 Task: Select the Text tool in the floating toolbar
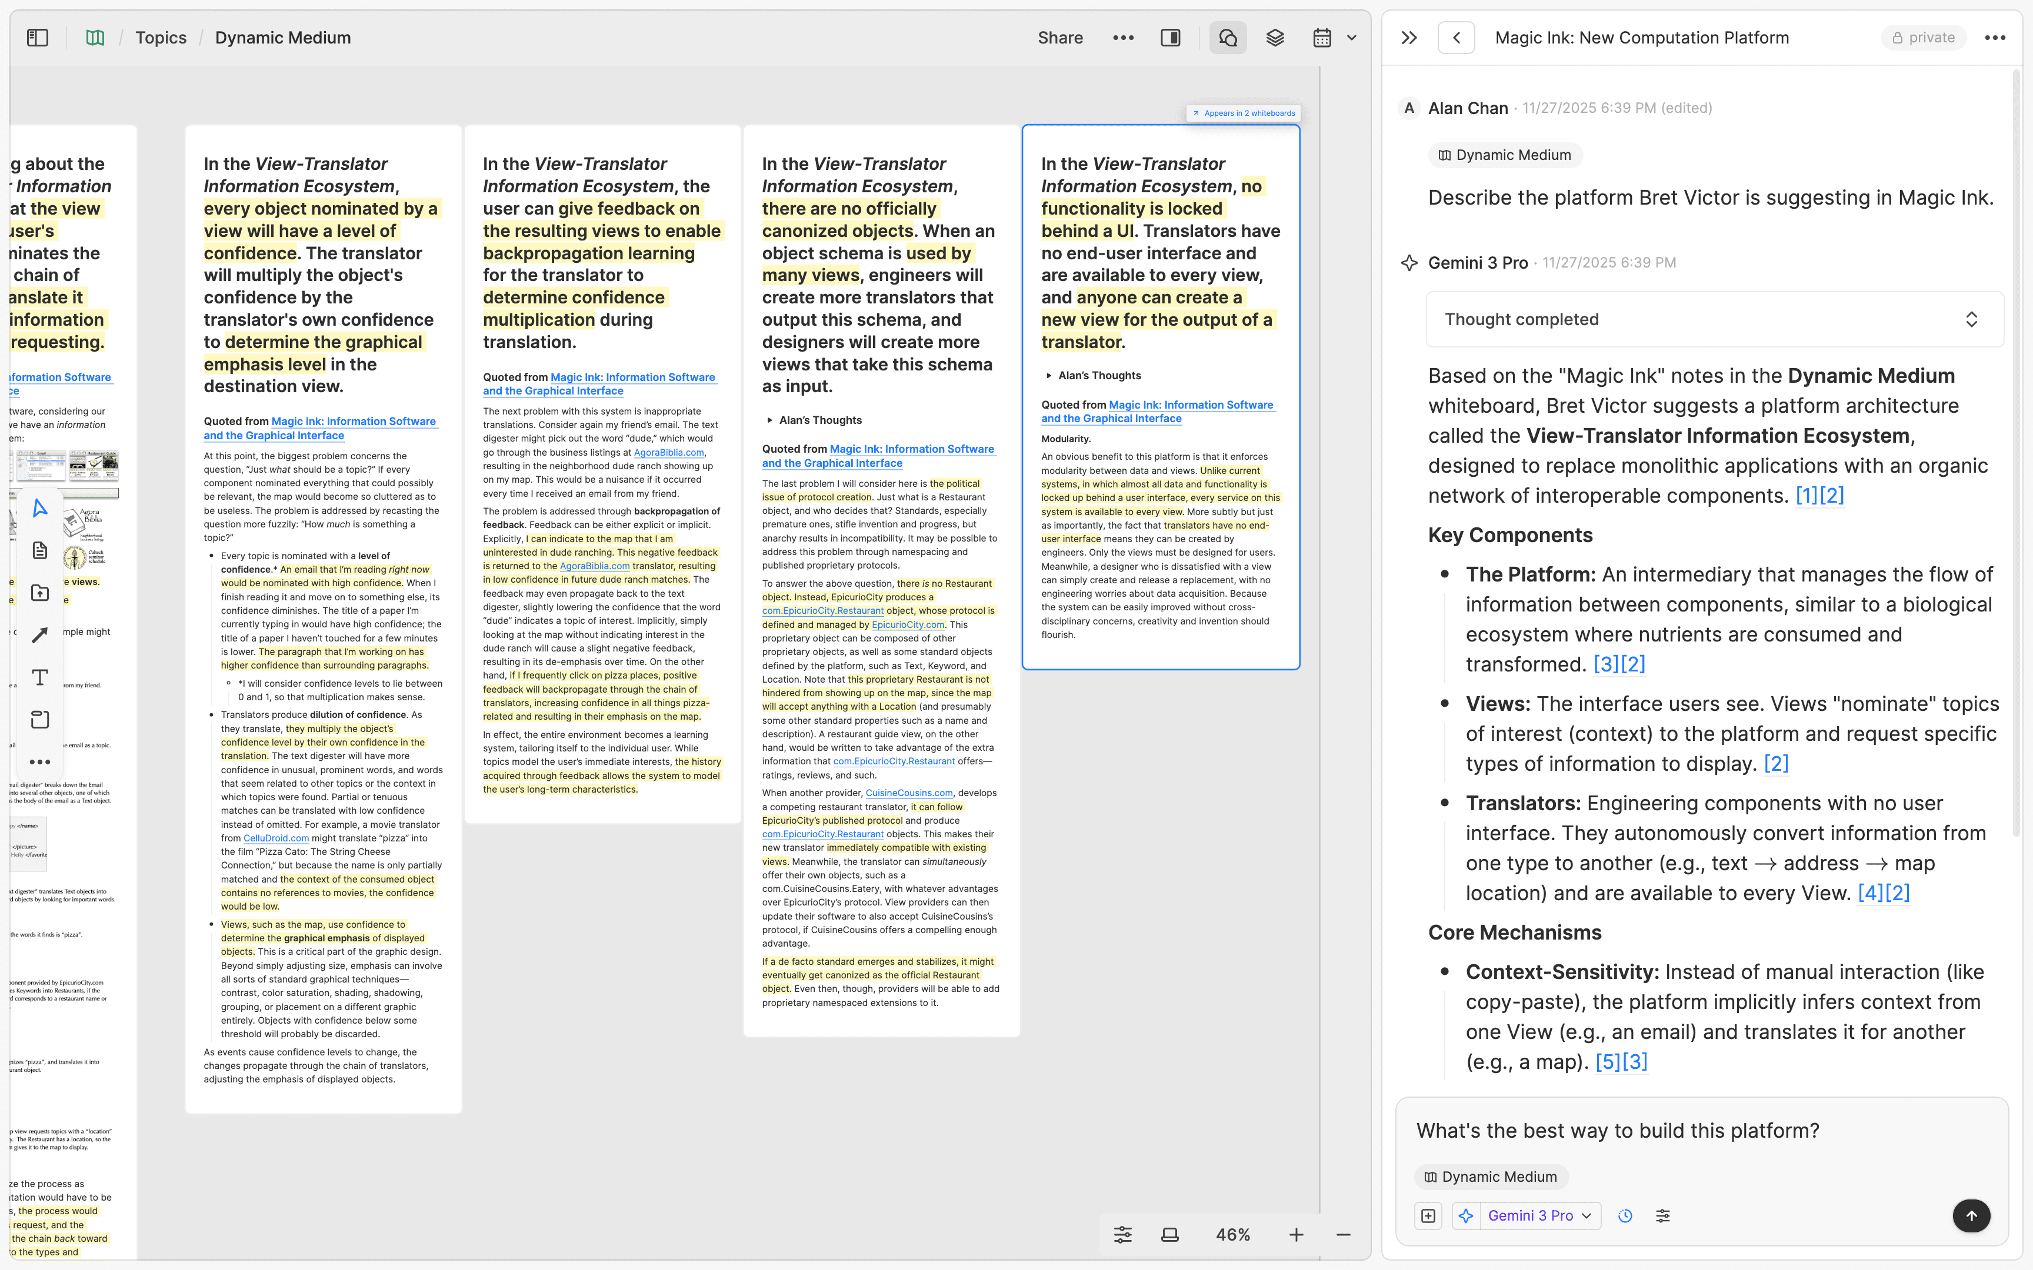click(39, 677)
